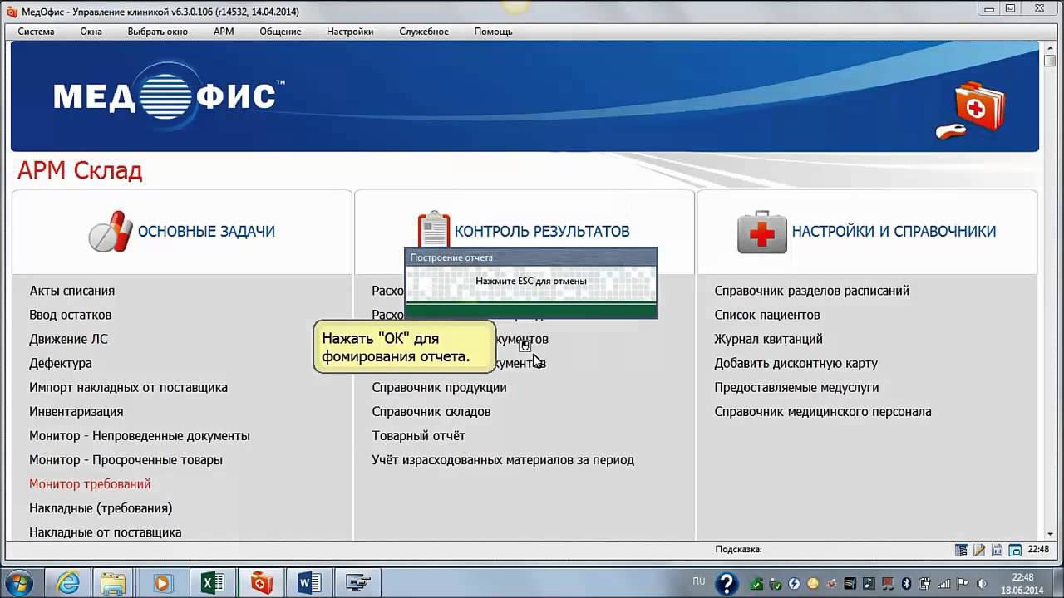This screenshot has height=598, width=1064.
Task: Open Движение ЛС
Action: pyautogui.click(x=68, y=339)
